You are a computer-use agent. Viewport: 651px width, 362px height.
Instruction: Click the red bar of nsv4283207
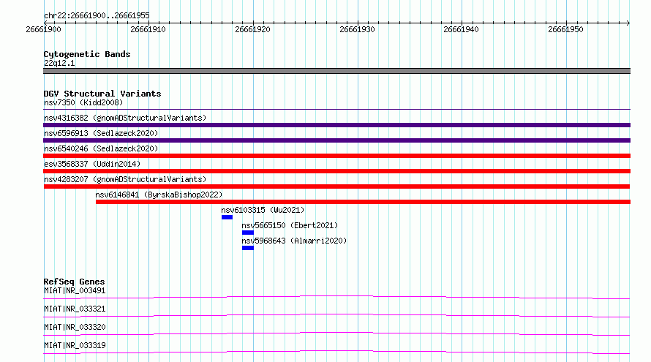point(336,186)
